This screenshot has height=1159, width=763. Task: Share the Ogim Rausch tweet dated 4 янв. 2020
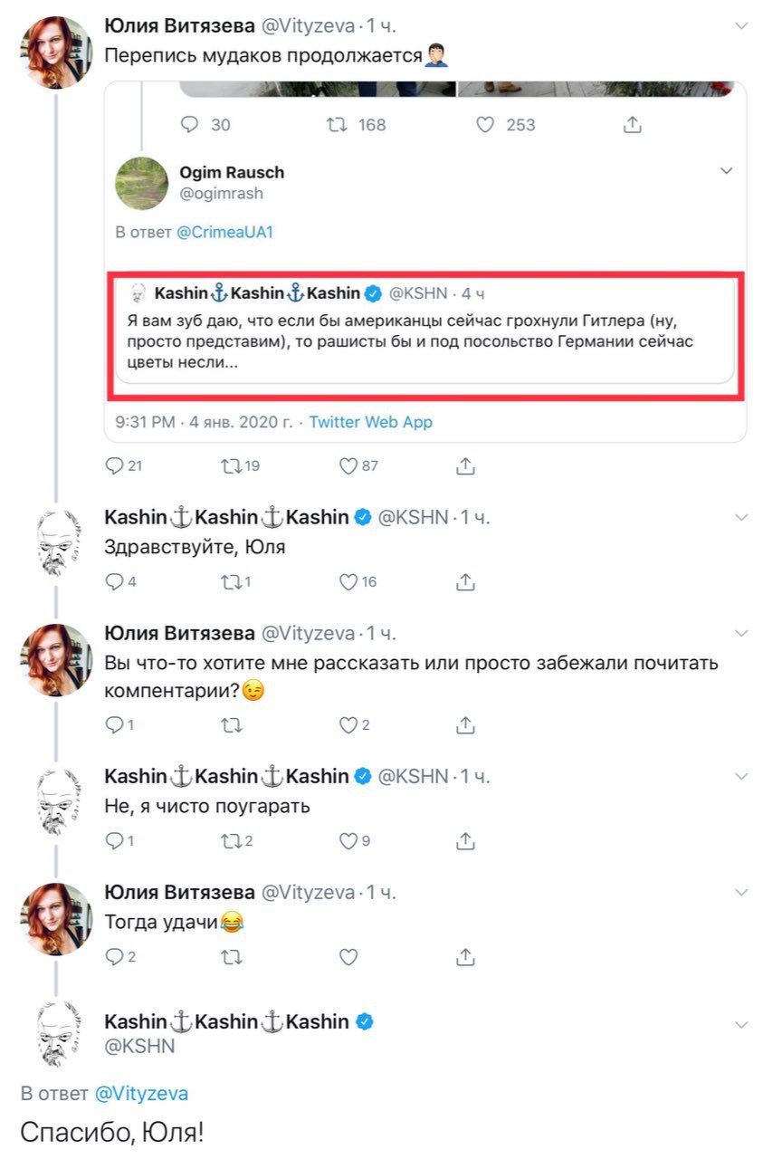coord(465,466)
